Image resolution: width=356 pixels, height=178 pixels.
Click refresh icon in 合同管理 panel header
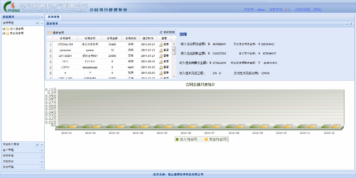pos(38,23)
